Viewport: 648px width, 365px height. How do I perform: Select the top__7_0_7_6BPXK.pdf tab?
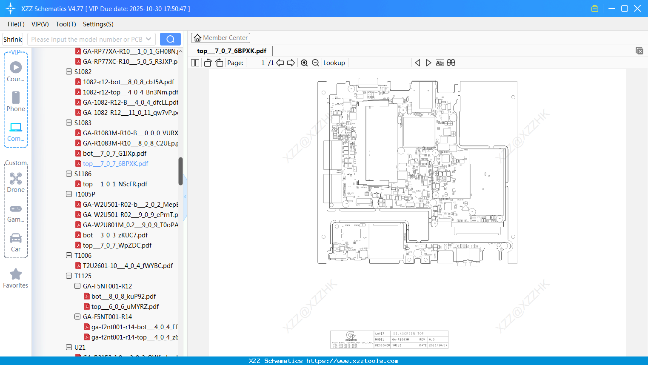point(232,51)
